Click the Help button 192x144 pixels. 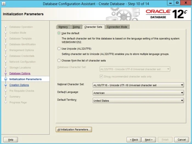[11, 140]
